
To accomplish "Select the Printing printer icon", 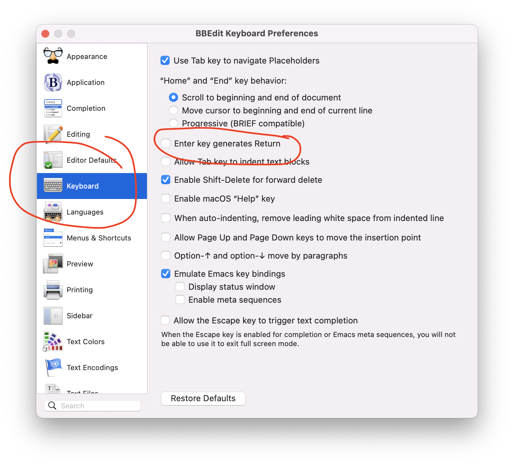I will [53, 290].
